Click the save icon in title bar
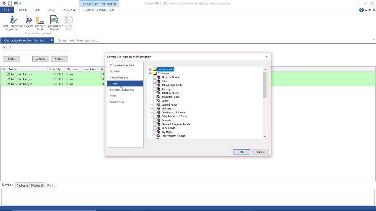 [10, 3]
